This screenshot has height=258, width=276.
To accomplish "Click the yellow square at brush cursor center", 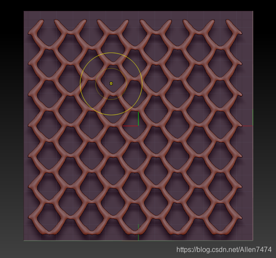I will (111, 83).
